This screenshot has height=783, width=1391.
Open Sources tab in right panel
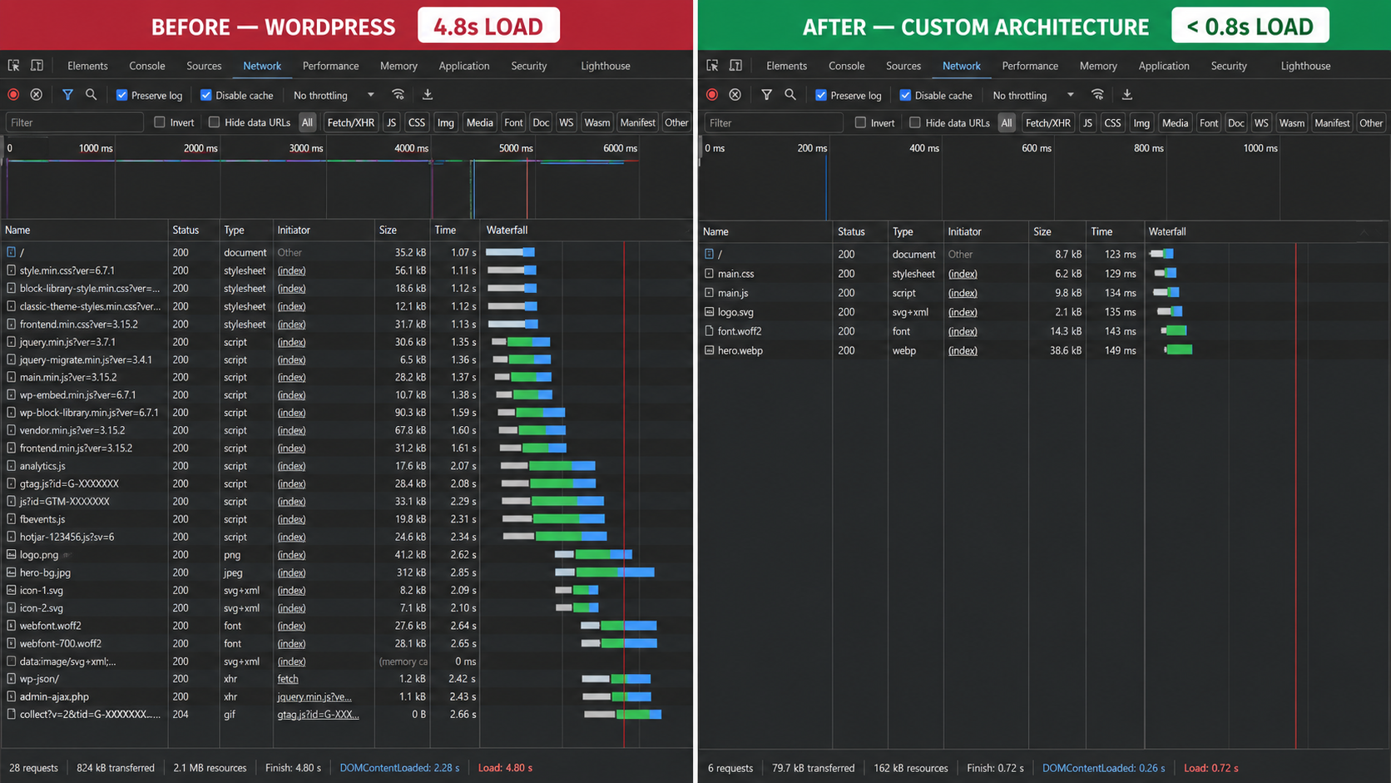click(x=903, y=66)
